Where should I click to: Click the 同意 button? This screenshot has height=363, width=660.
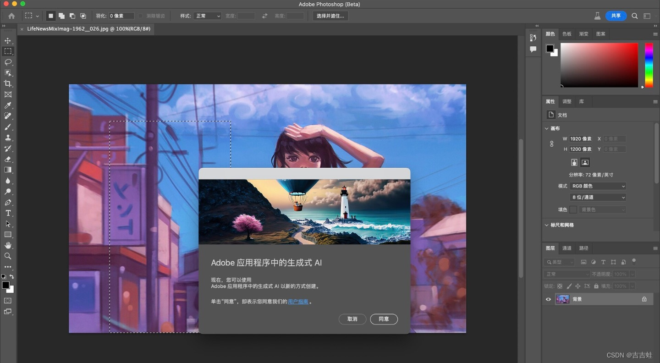tap(384, 319)
